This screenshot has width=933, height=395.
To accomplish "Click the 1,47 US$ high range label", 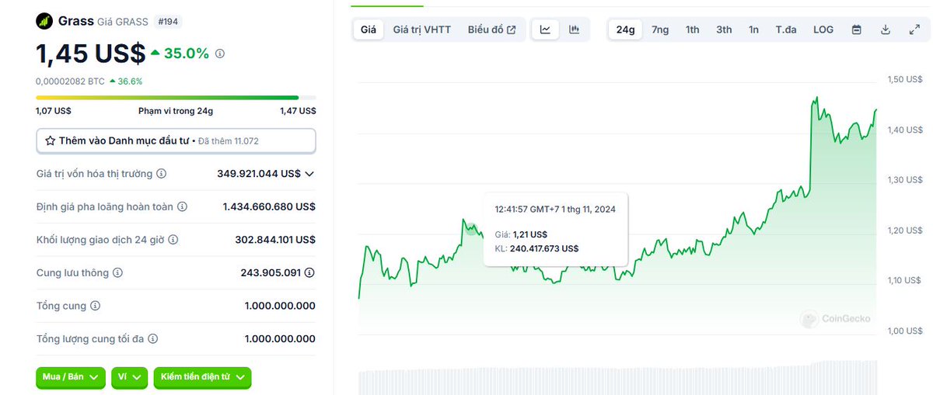I will (x=298, y=111).
